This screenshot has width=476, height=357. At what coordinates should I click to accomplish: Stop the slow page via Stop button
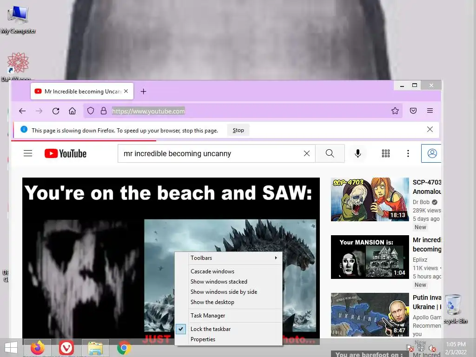pyautogui.click(x=238, y=130)
